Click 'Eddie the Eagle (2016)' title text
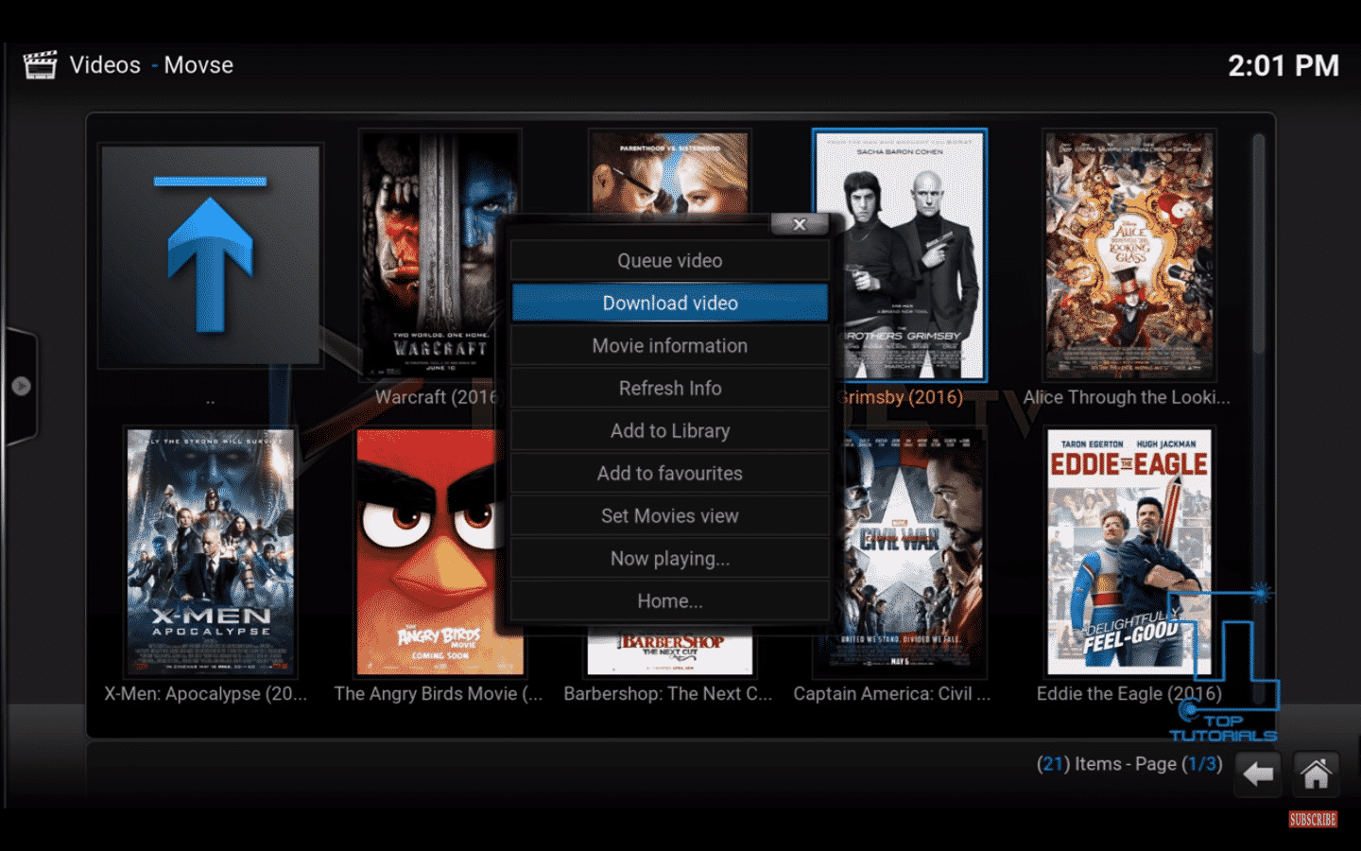 coord(1129,694)
